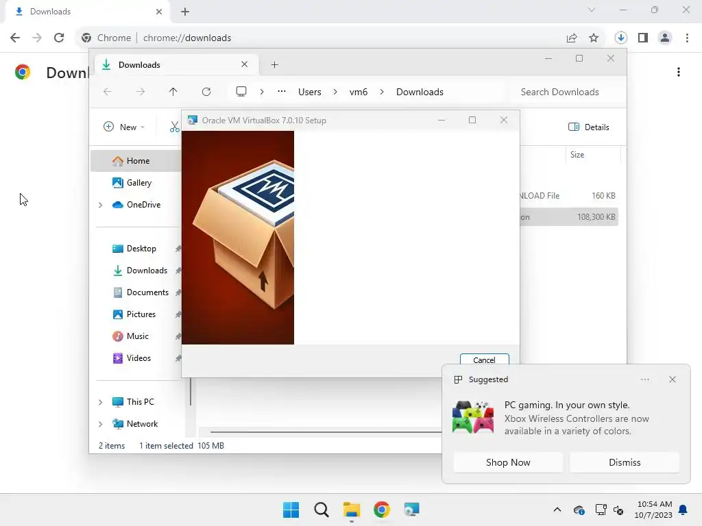The image size is (702, 526).
Task: Click the File Explorer forward arrow
Action: [140, 92]
